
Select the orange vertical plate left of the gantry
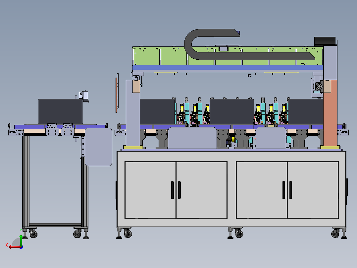[116, 95]
